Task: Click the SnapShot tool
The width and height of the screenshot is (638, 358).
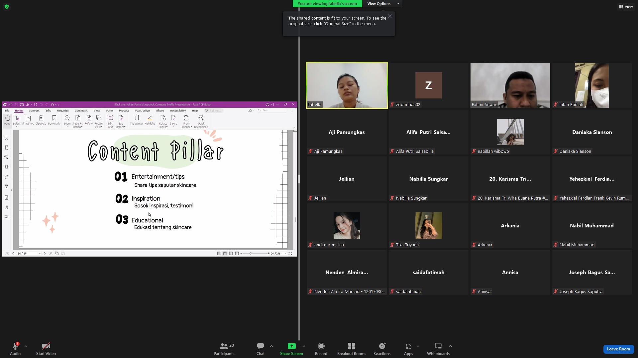Action: pyautogui.click(x=28, y=120)
